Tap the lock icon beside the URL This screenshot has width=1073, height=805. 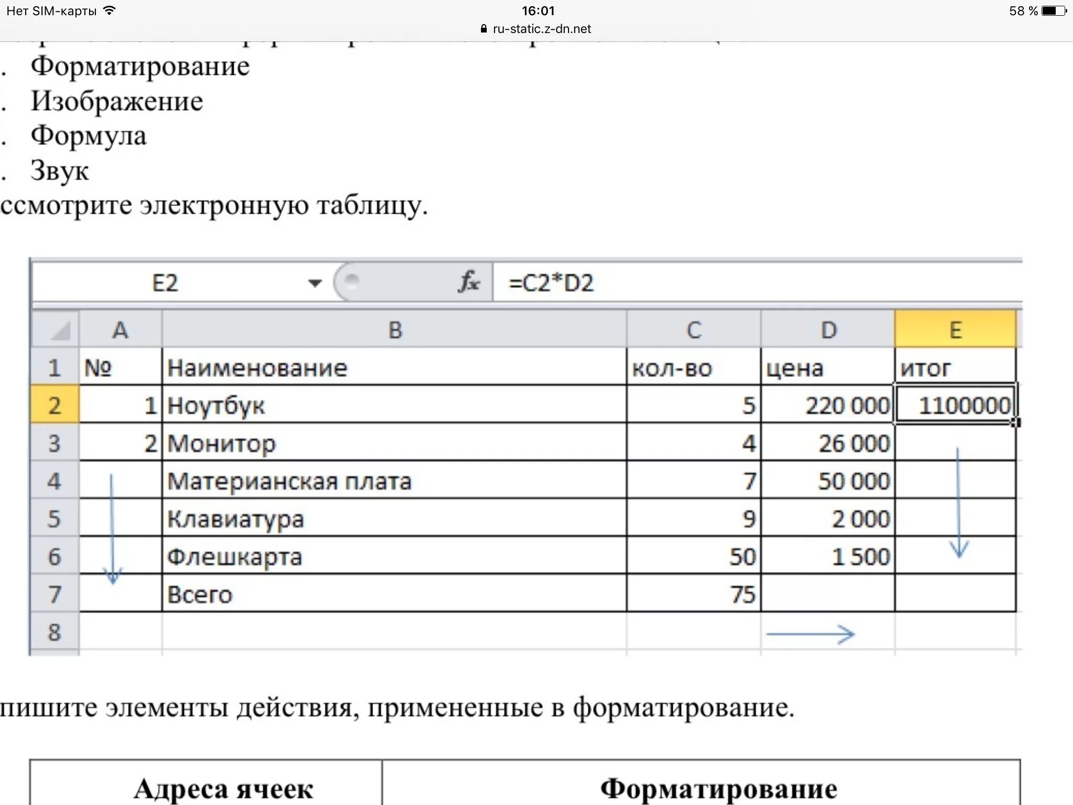pyautogui.click(x=484, y=29)
